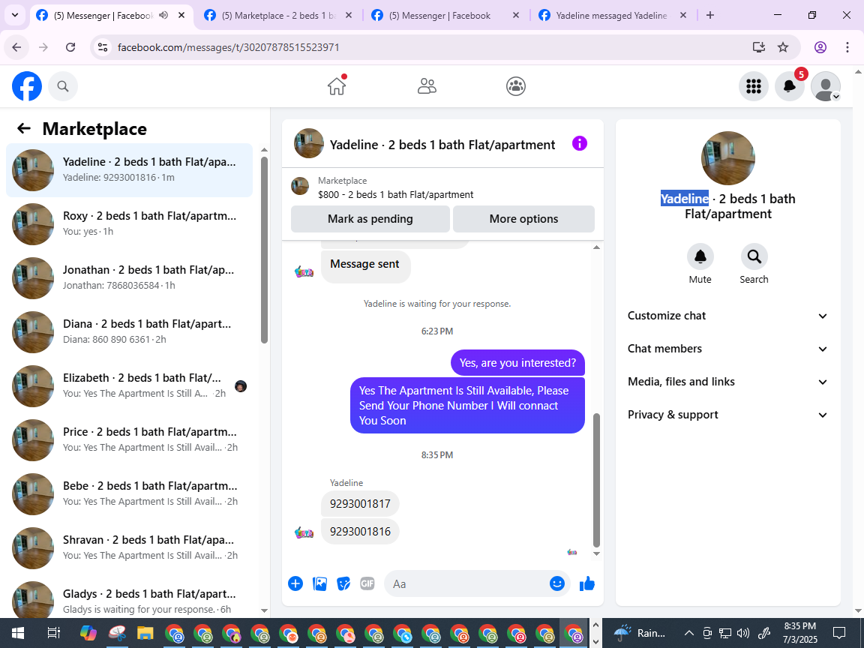The width and height of the screenshot is (864, 648).
Task: Attach a photo with image icon
Action: point(319,583)
